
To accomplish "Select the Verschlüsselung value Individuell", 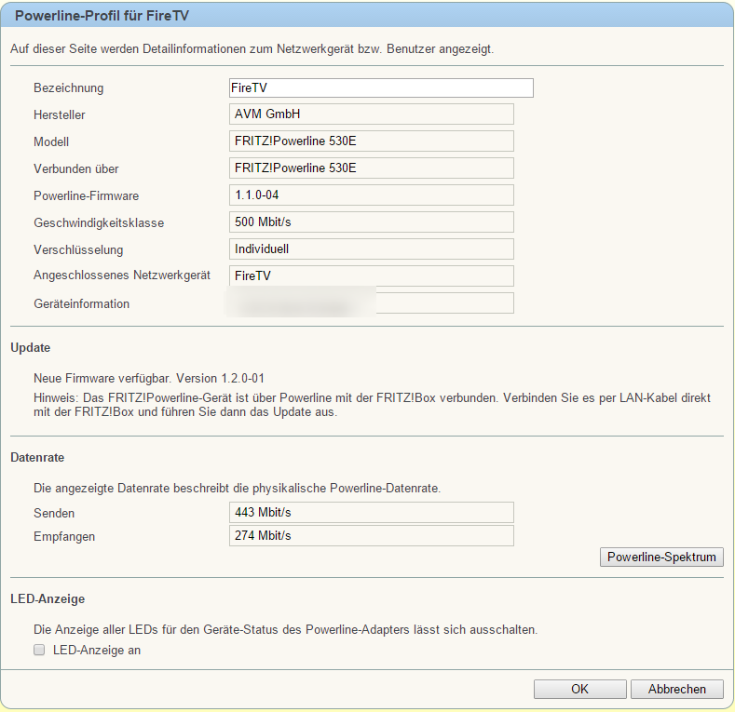I will pos(372,249).
